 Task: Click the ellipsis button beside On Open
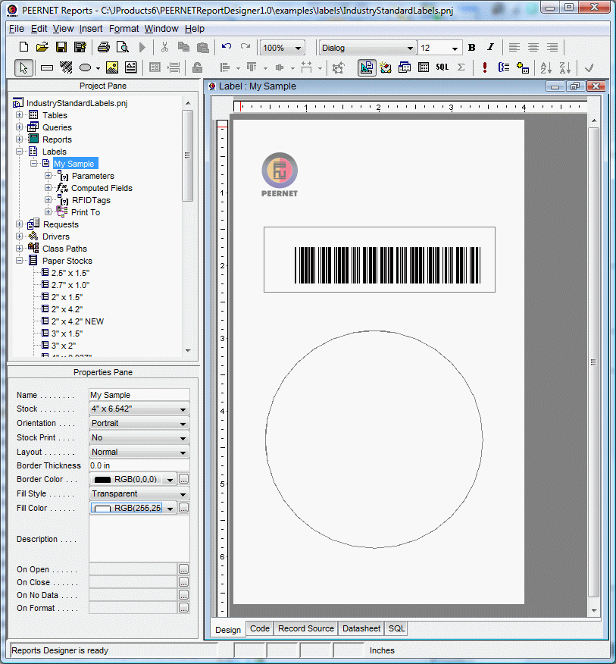click(x=184, y=569)
